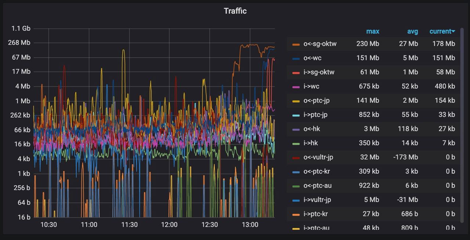Viewport: 470px width, 240px height.
Task: Click the i->sg-oktw red legend color line
Action: pos(296,73)
